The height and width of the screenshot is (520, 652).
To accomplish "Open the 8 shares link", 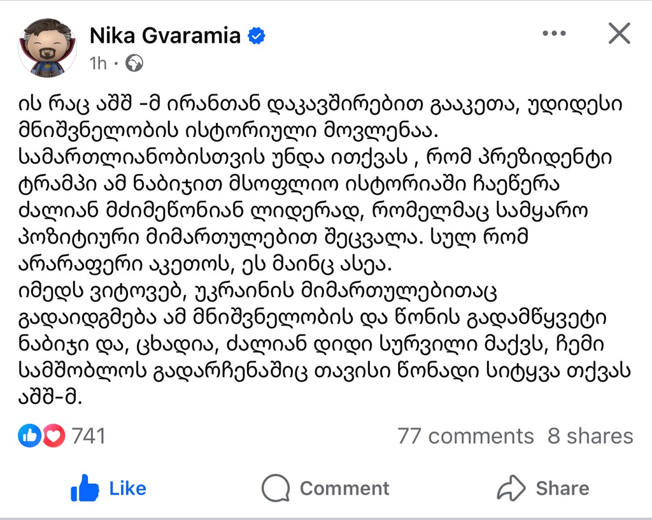I will [x=590, y=436].
